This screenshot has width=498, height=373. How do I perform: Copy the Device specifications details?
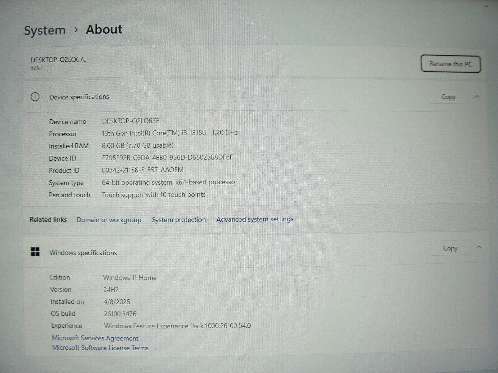[448, 97]
